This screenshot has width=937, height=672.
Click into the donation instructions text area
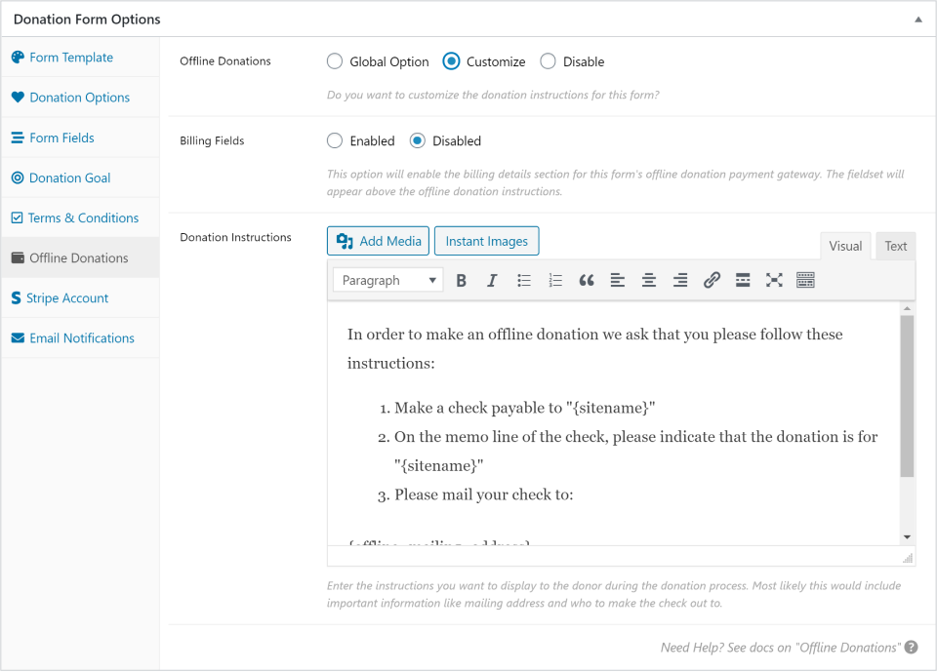click(x=614, y=423)
